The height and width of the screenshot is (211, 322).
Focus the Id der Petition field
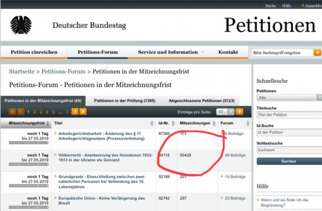(289, 133)
